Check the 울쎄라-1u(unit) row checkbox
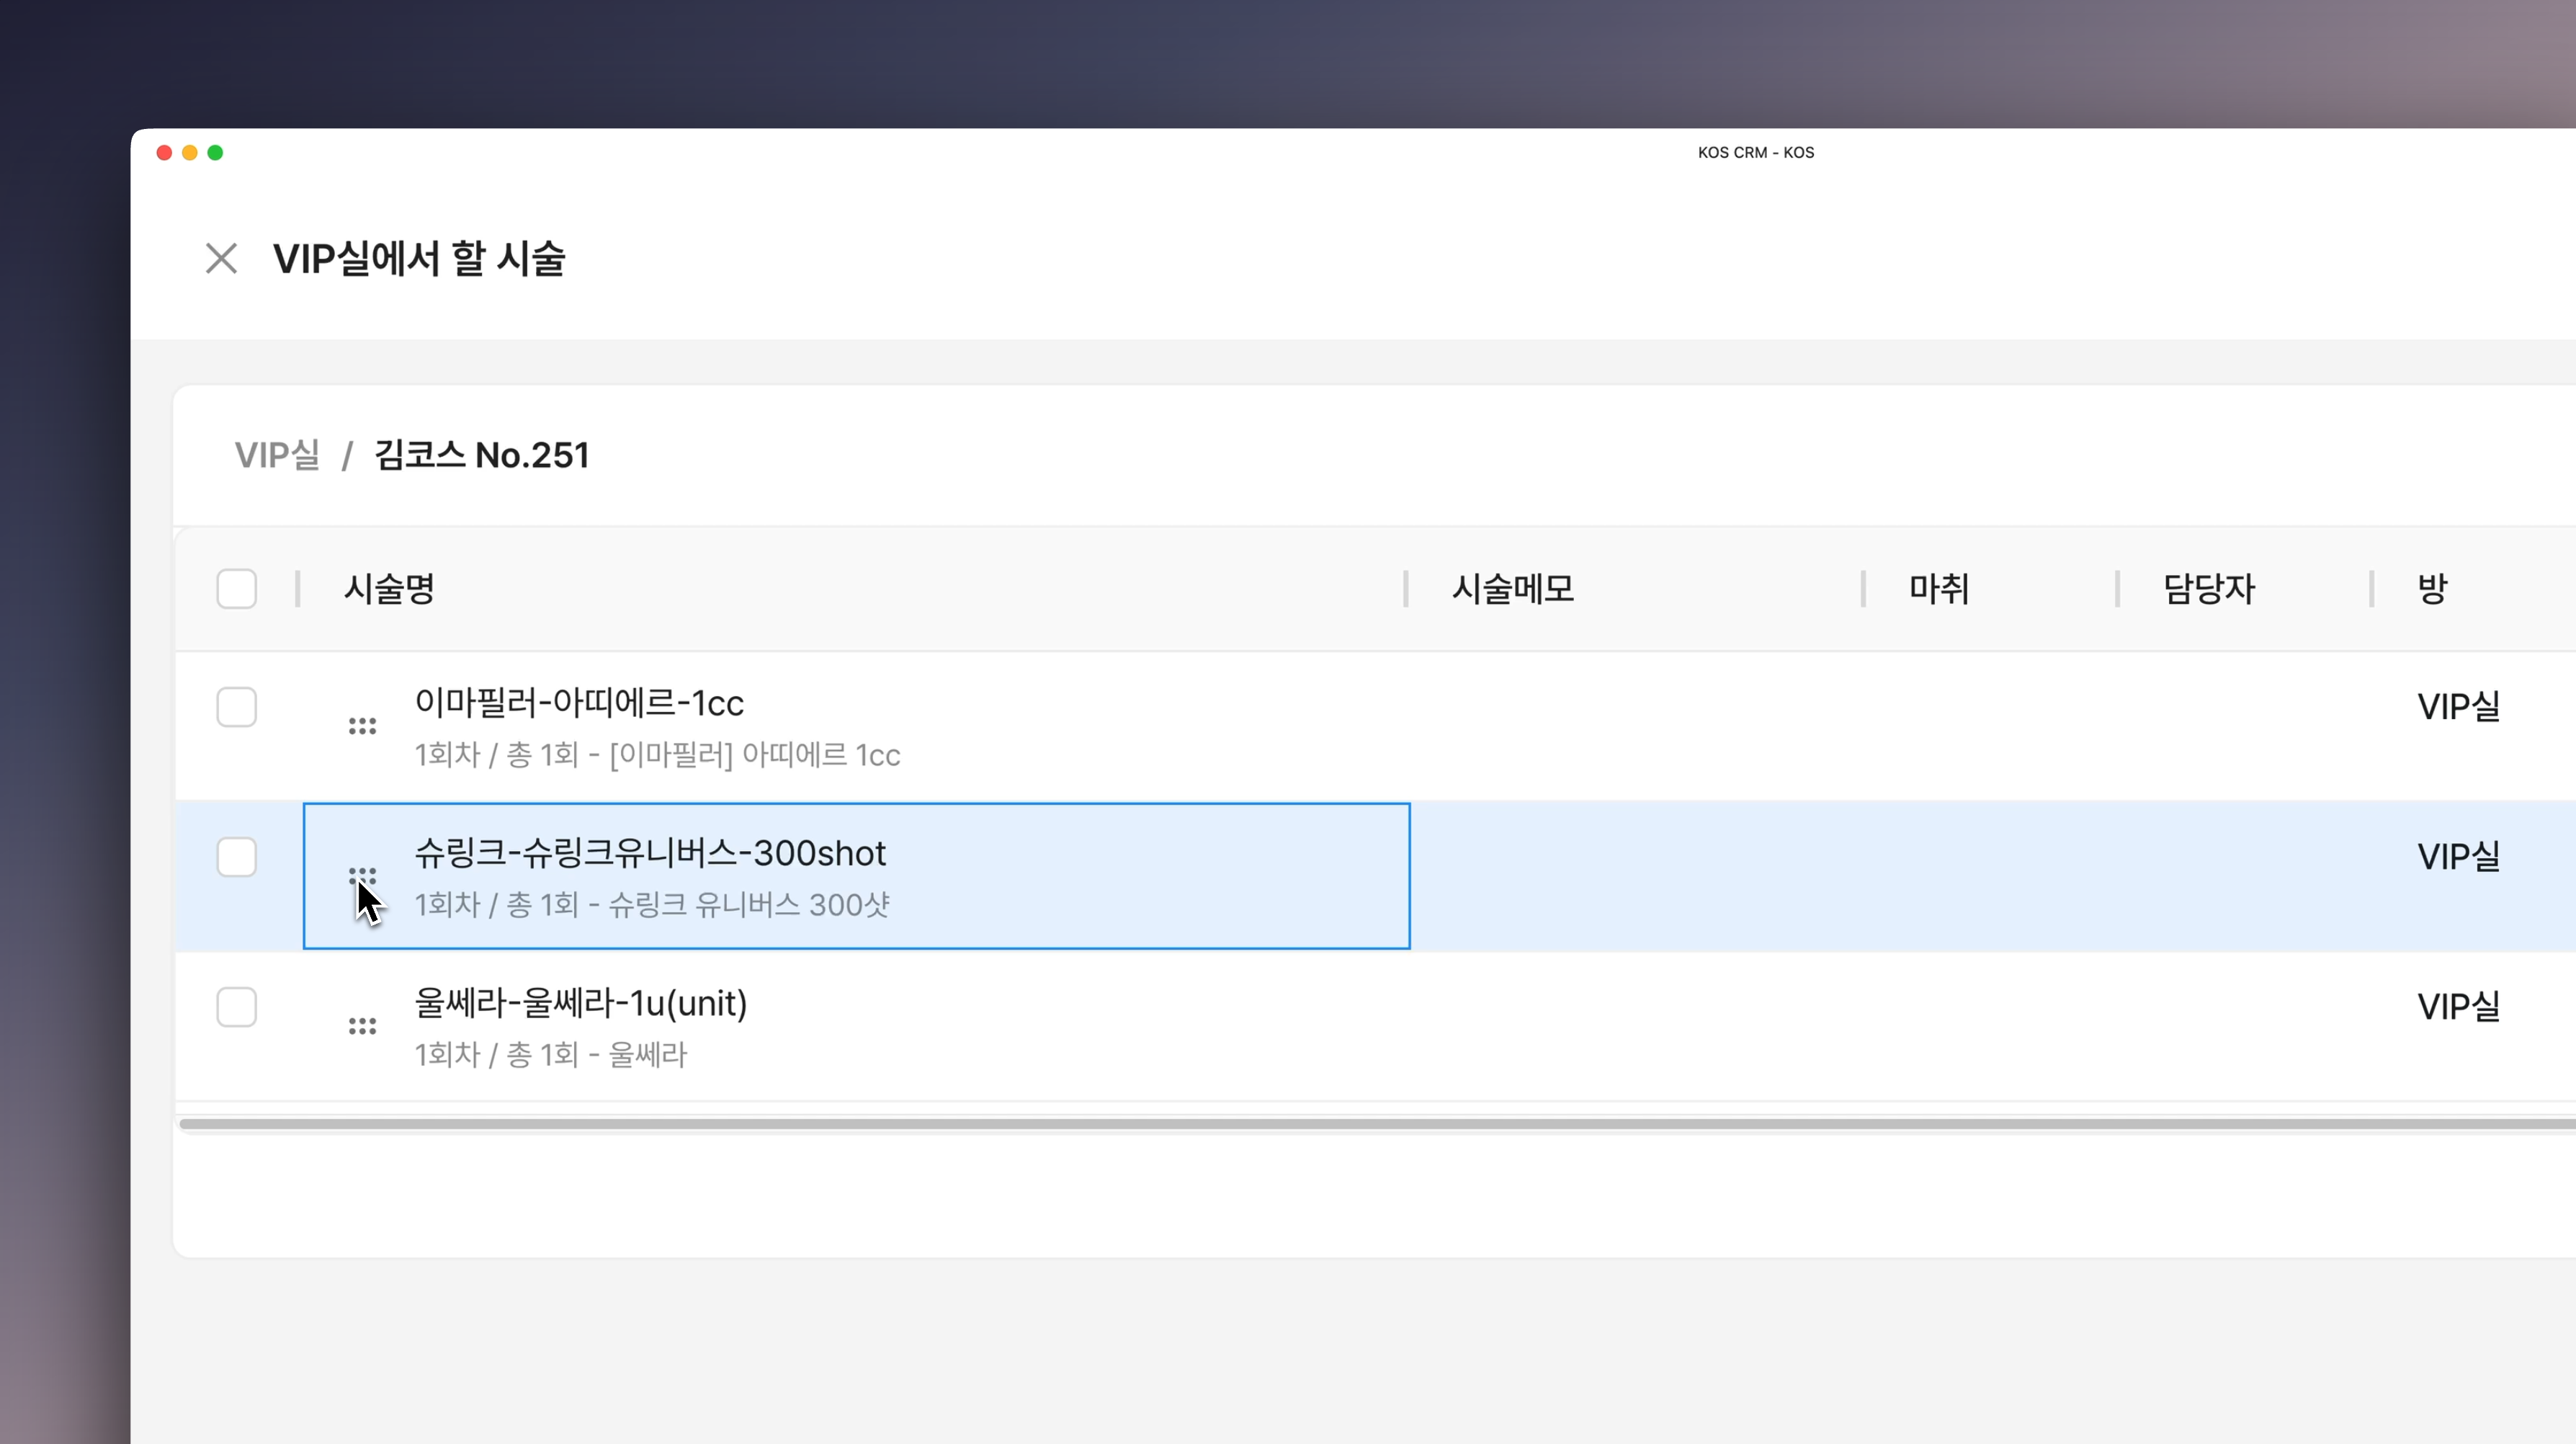 click(237, 1007)
